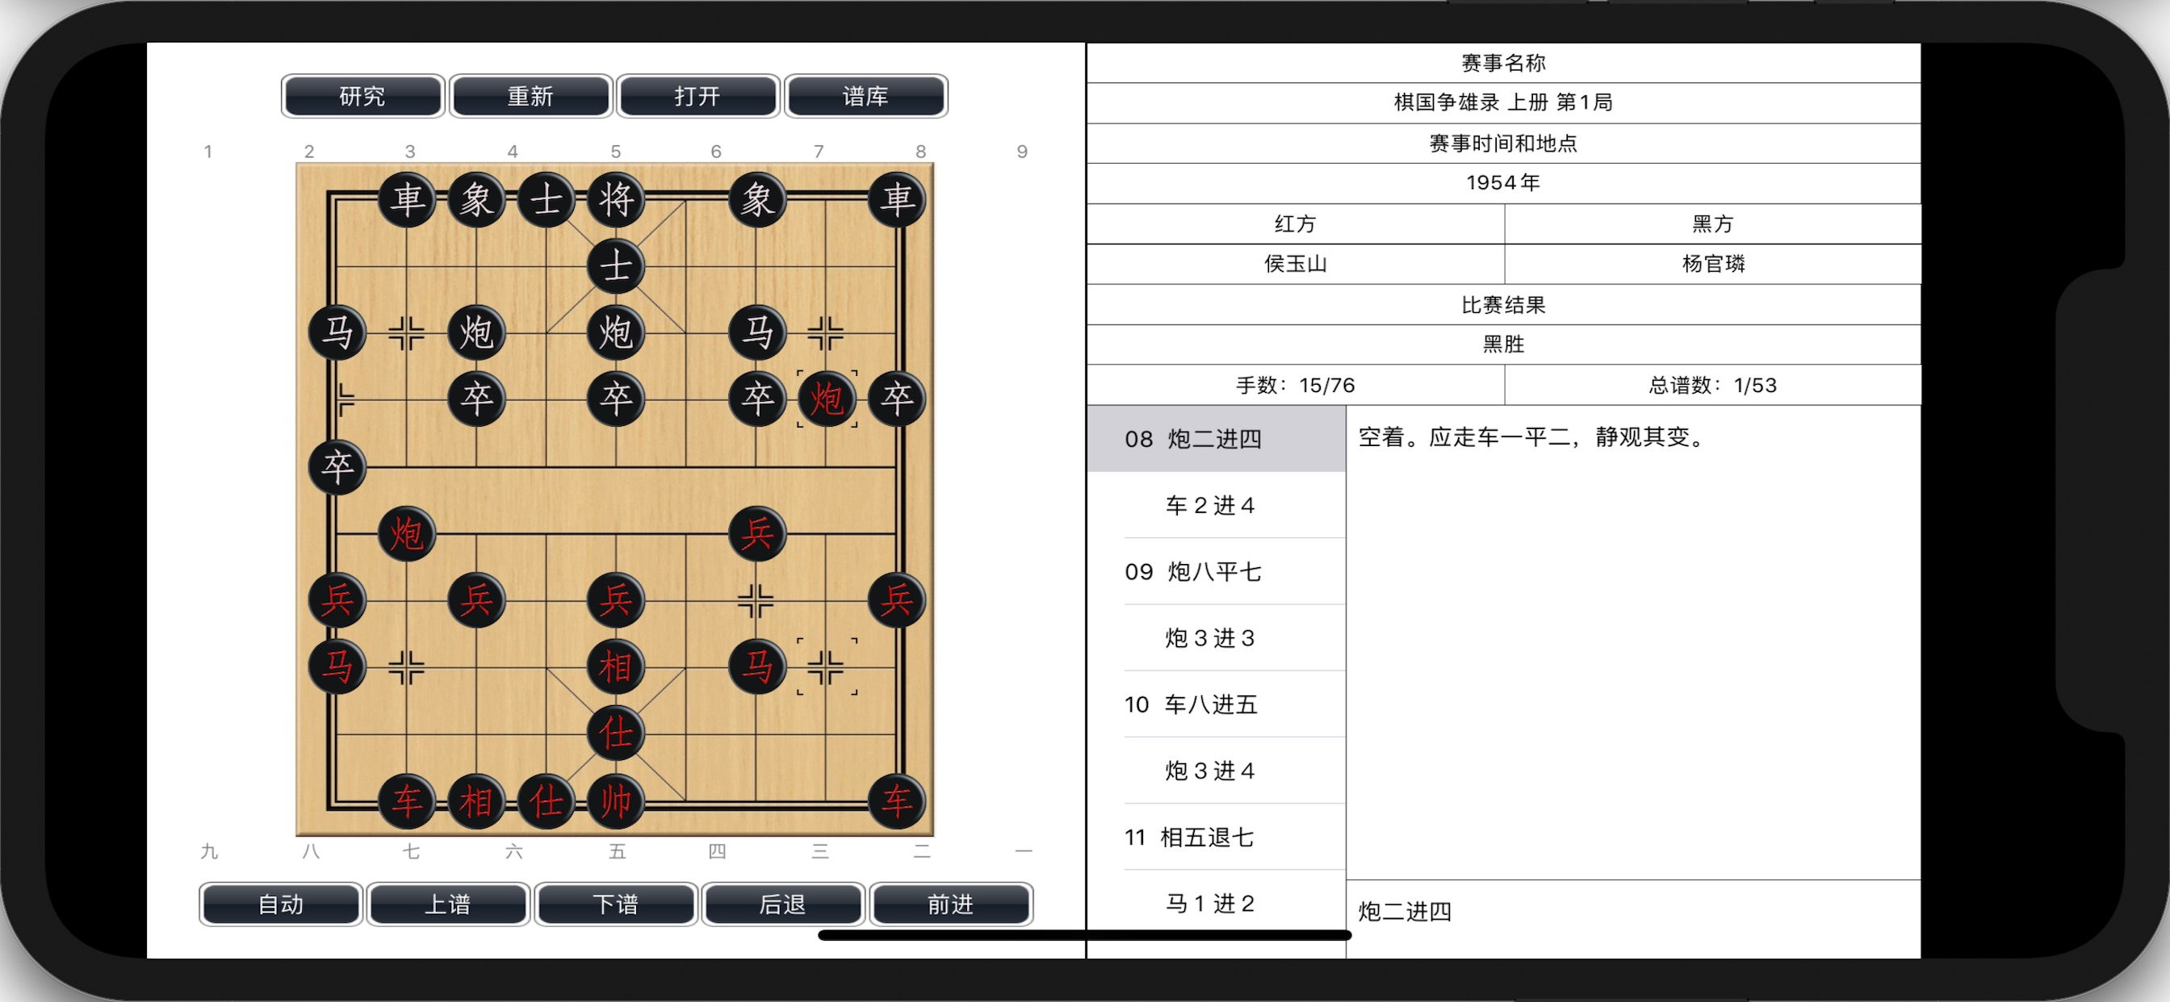Select the black 士 below the general
This screenshot has width=2170, height=1002.
tap(616, 267)
